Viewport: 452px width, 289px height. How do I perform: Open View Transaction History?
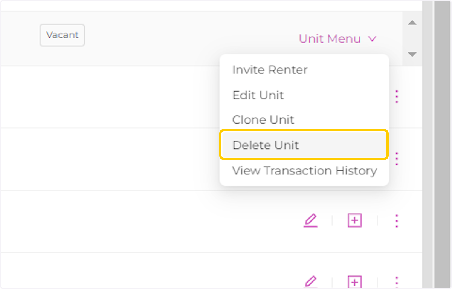point(304,171)
